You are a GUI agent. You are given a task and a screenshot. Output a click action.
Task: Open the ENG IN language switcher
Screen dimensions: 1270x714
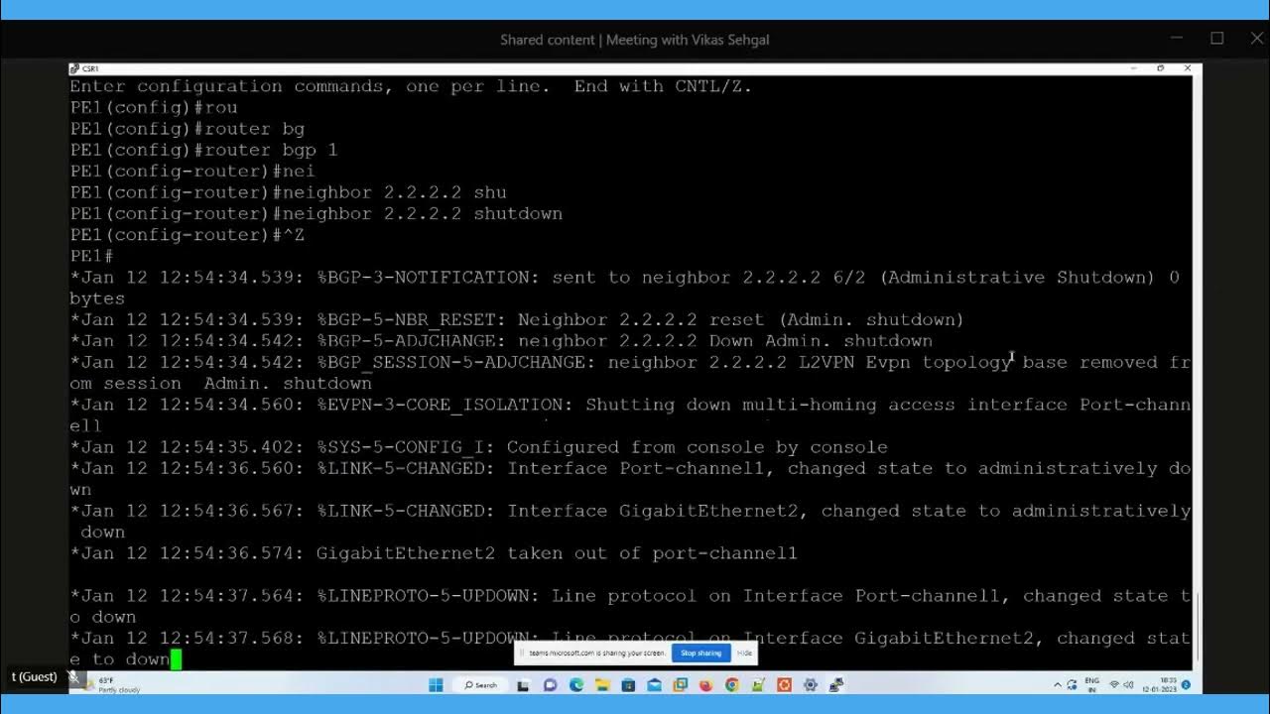coord(1092,684)
